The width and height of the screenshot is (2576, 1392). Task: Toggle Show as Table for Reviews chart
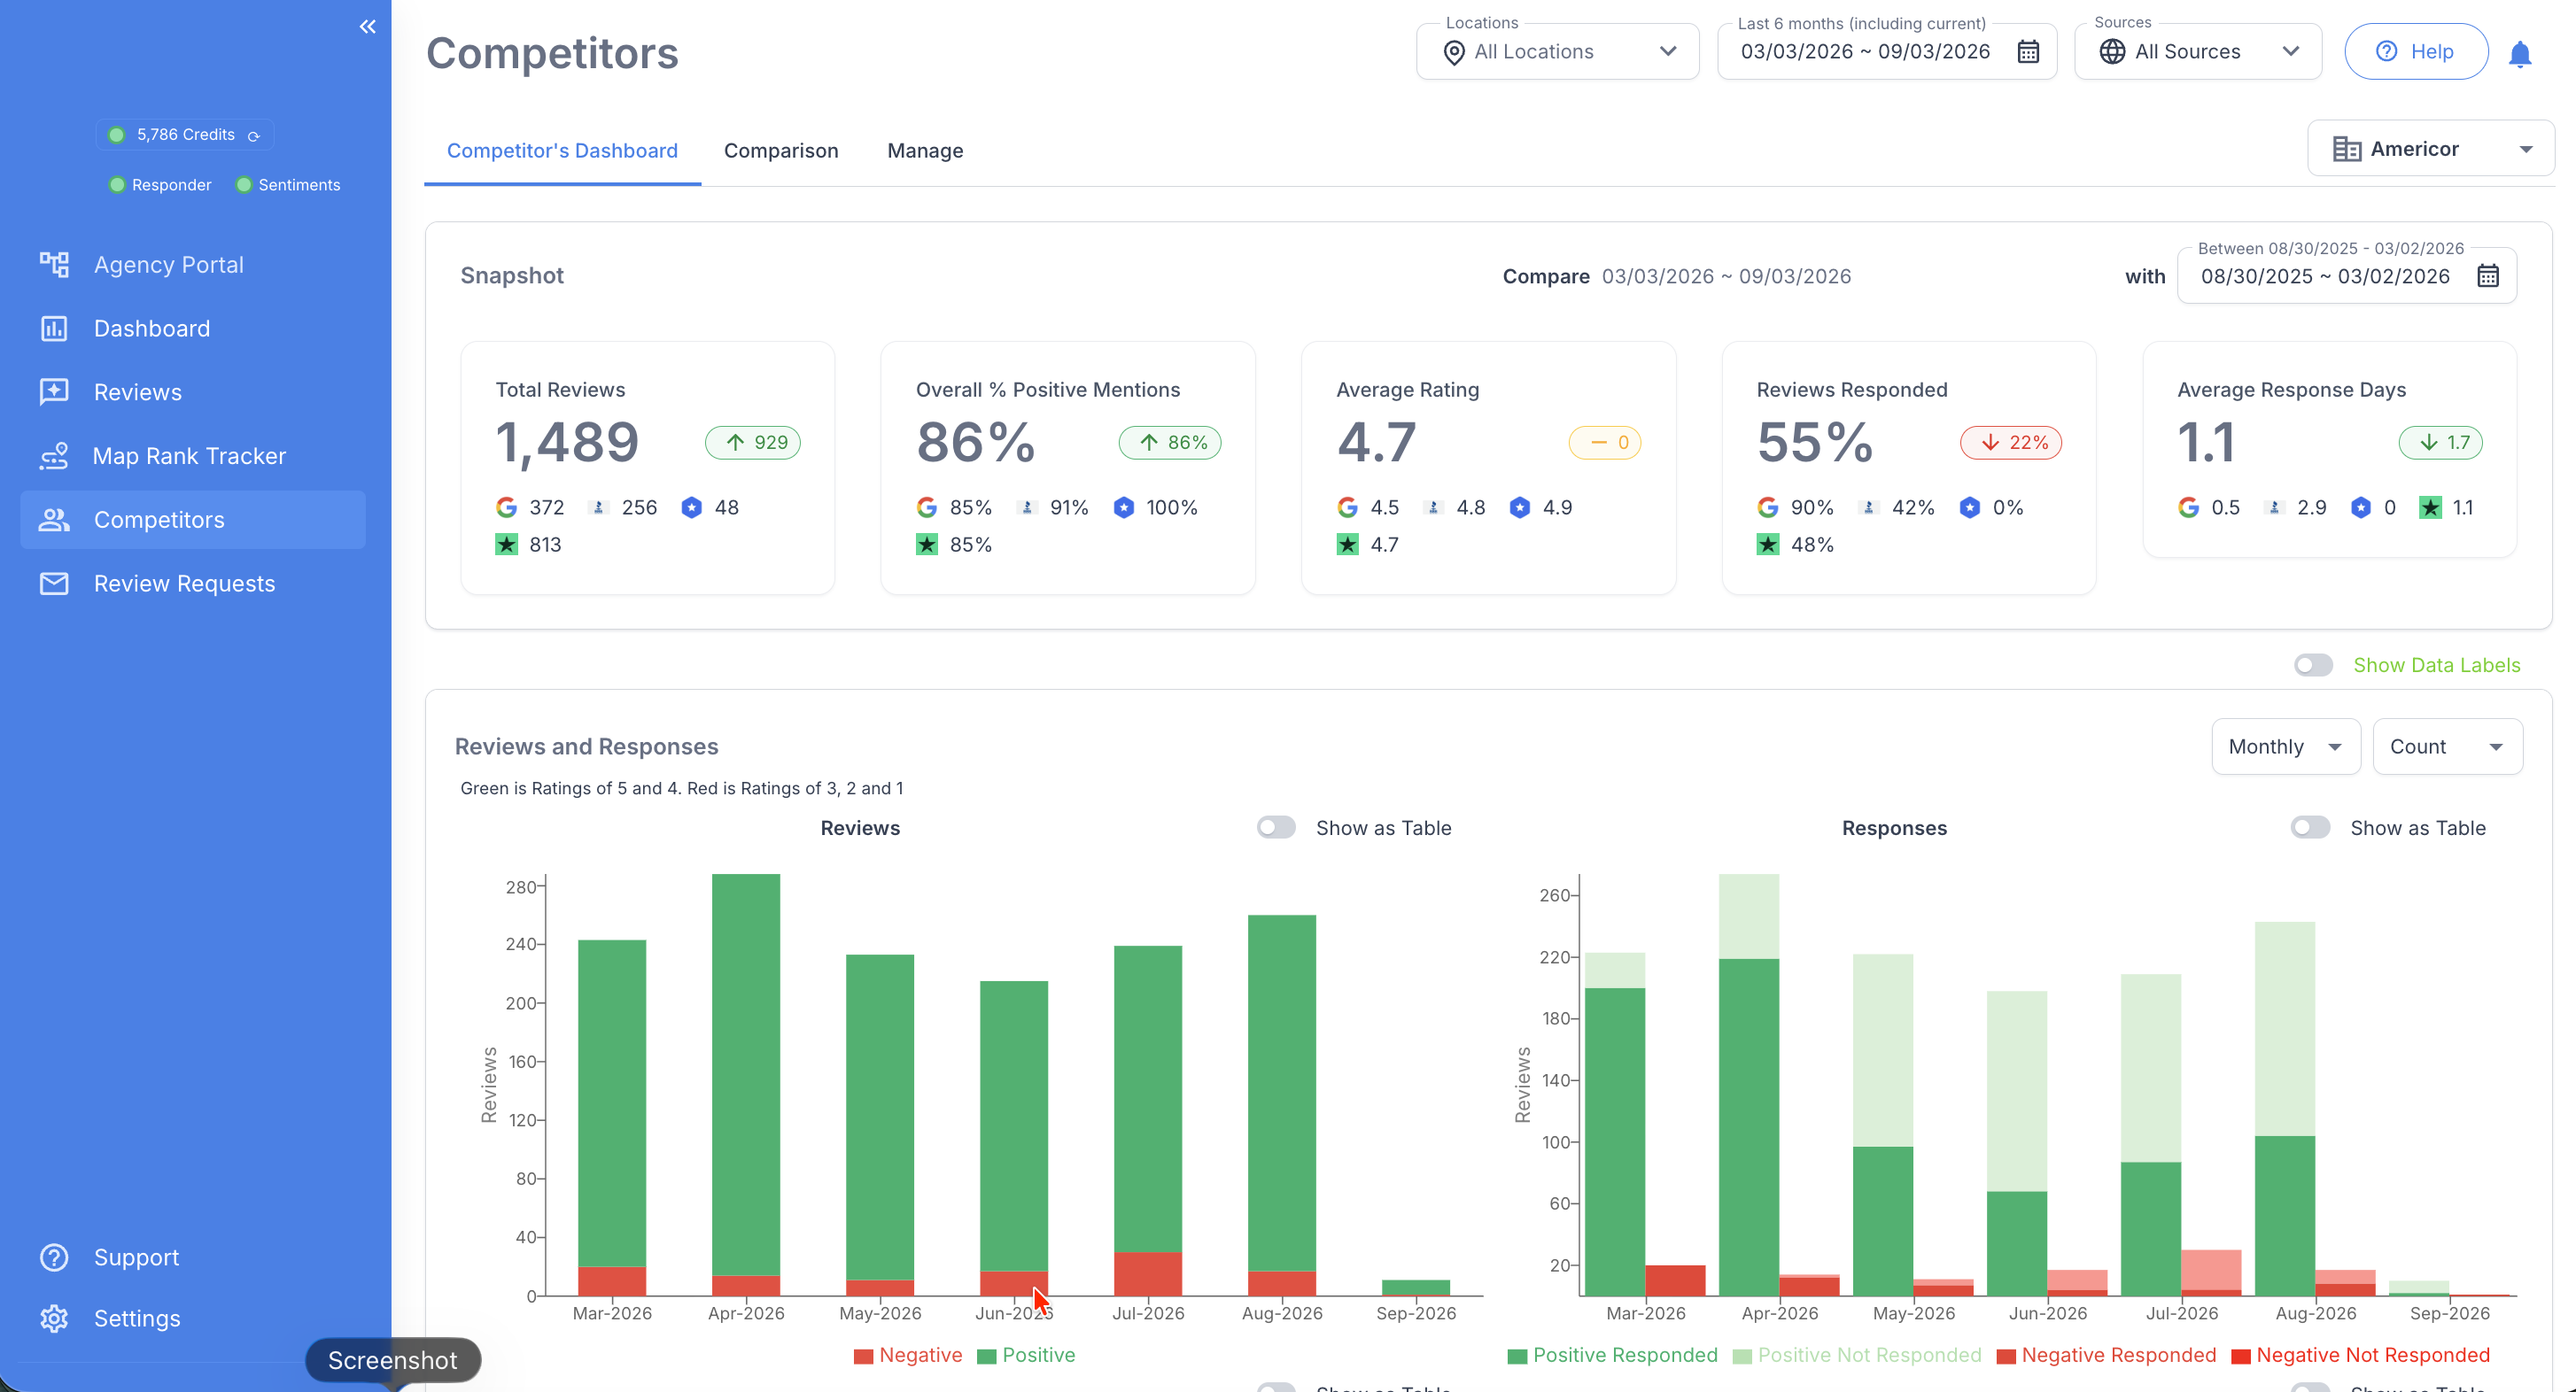1276,827
